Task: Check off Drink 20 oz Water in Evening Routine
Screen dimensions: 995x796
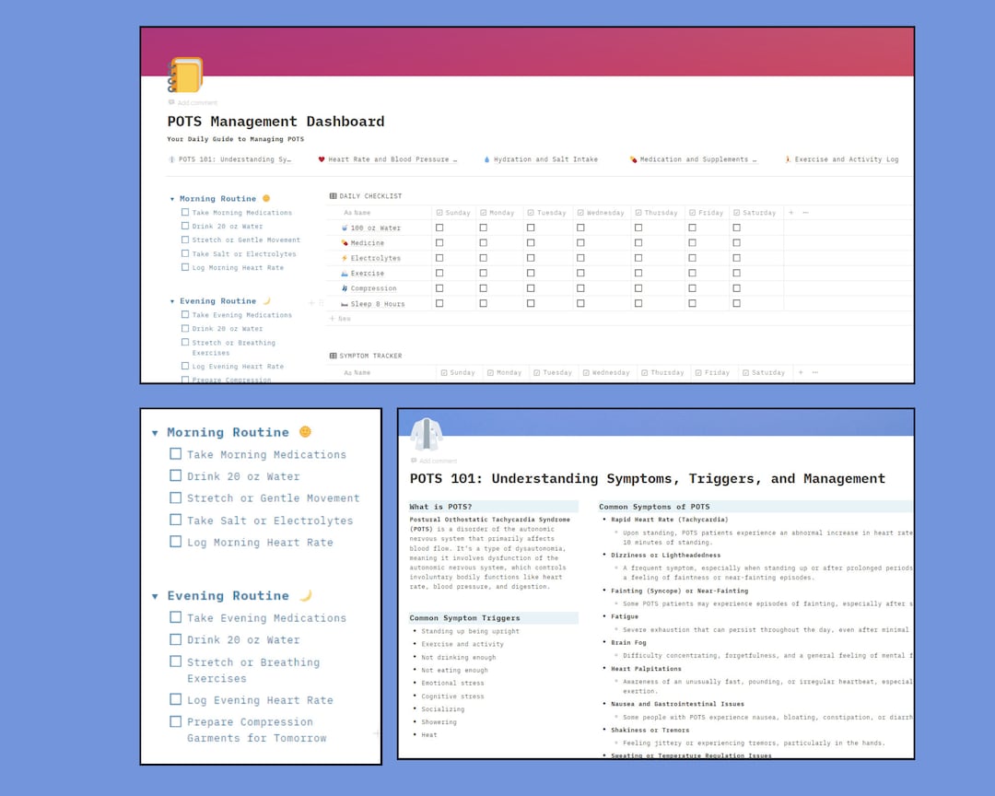Action: point(175,639)
